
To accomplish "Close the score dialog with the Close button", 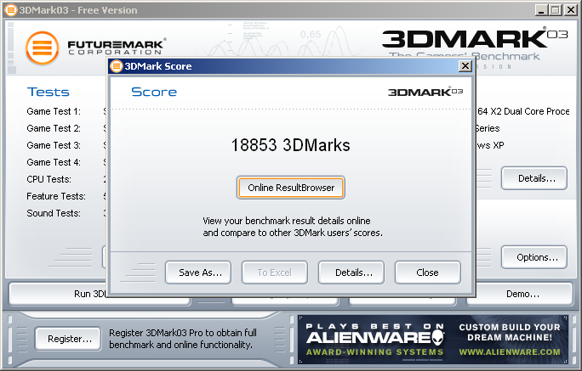I will [x=428, y=273].
